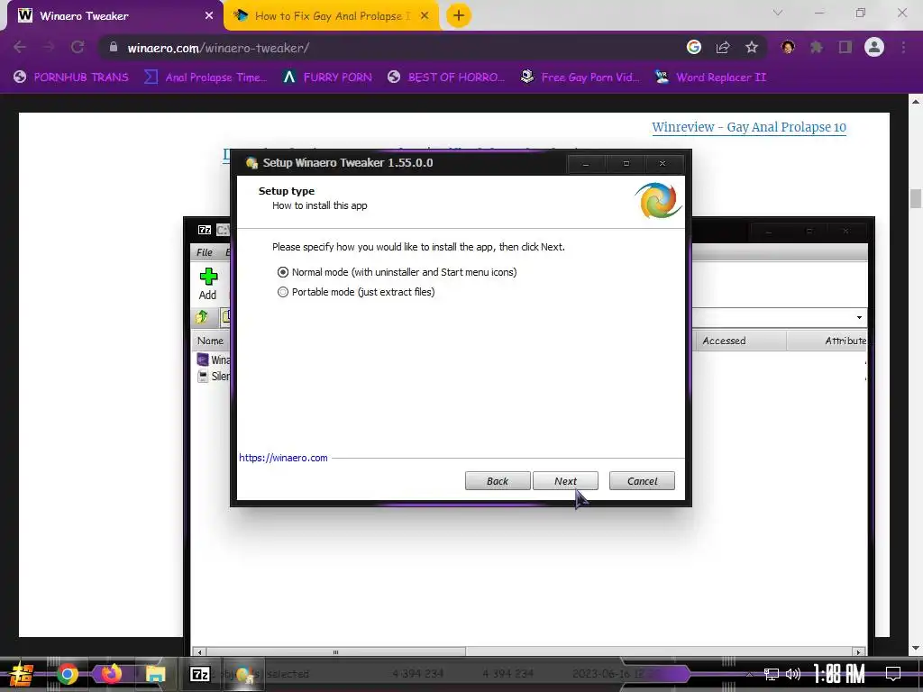Reload the current page
This screenshot has width=923, height=692.
tap(78, 47)
